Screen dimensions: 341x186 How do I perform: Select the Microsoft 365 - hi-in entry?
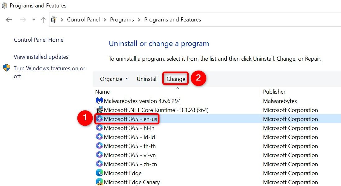130,128
